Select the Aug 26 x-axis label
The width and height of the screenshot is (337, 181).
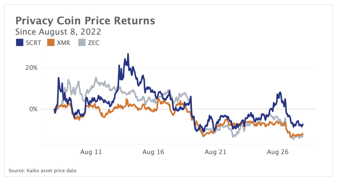pos(278,152)
